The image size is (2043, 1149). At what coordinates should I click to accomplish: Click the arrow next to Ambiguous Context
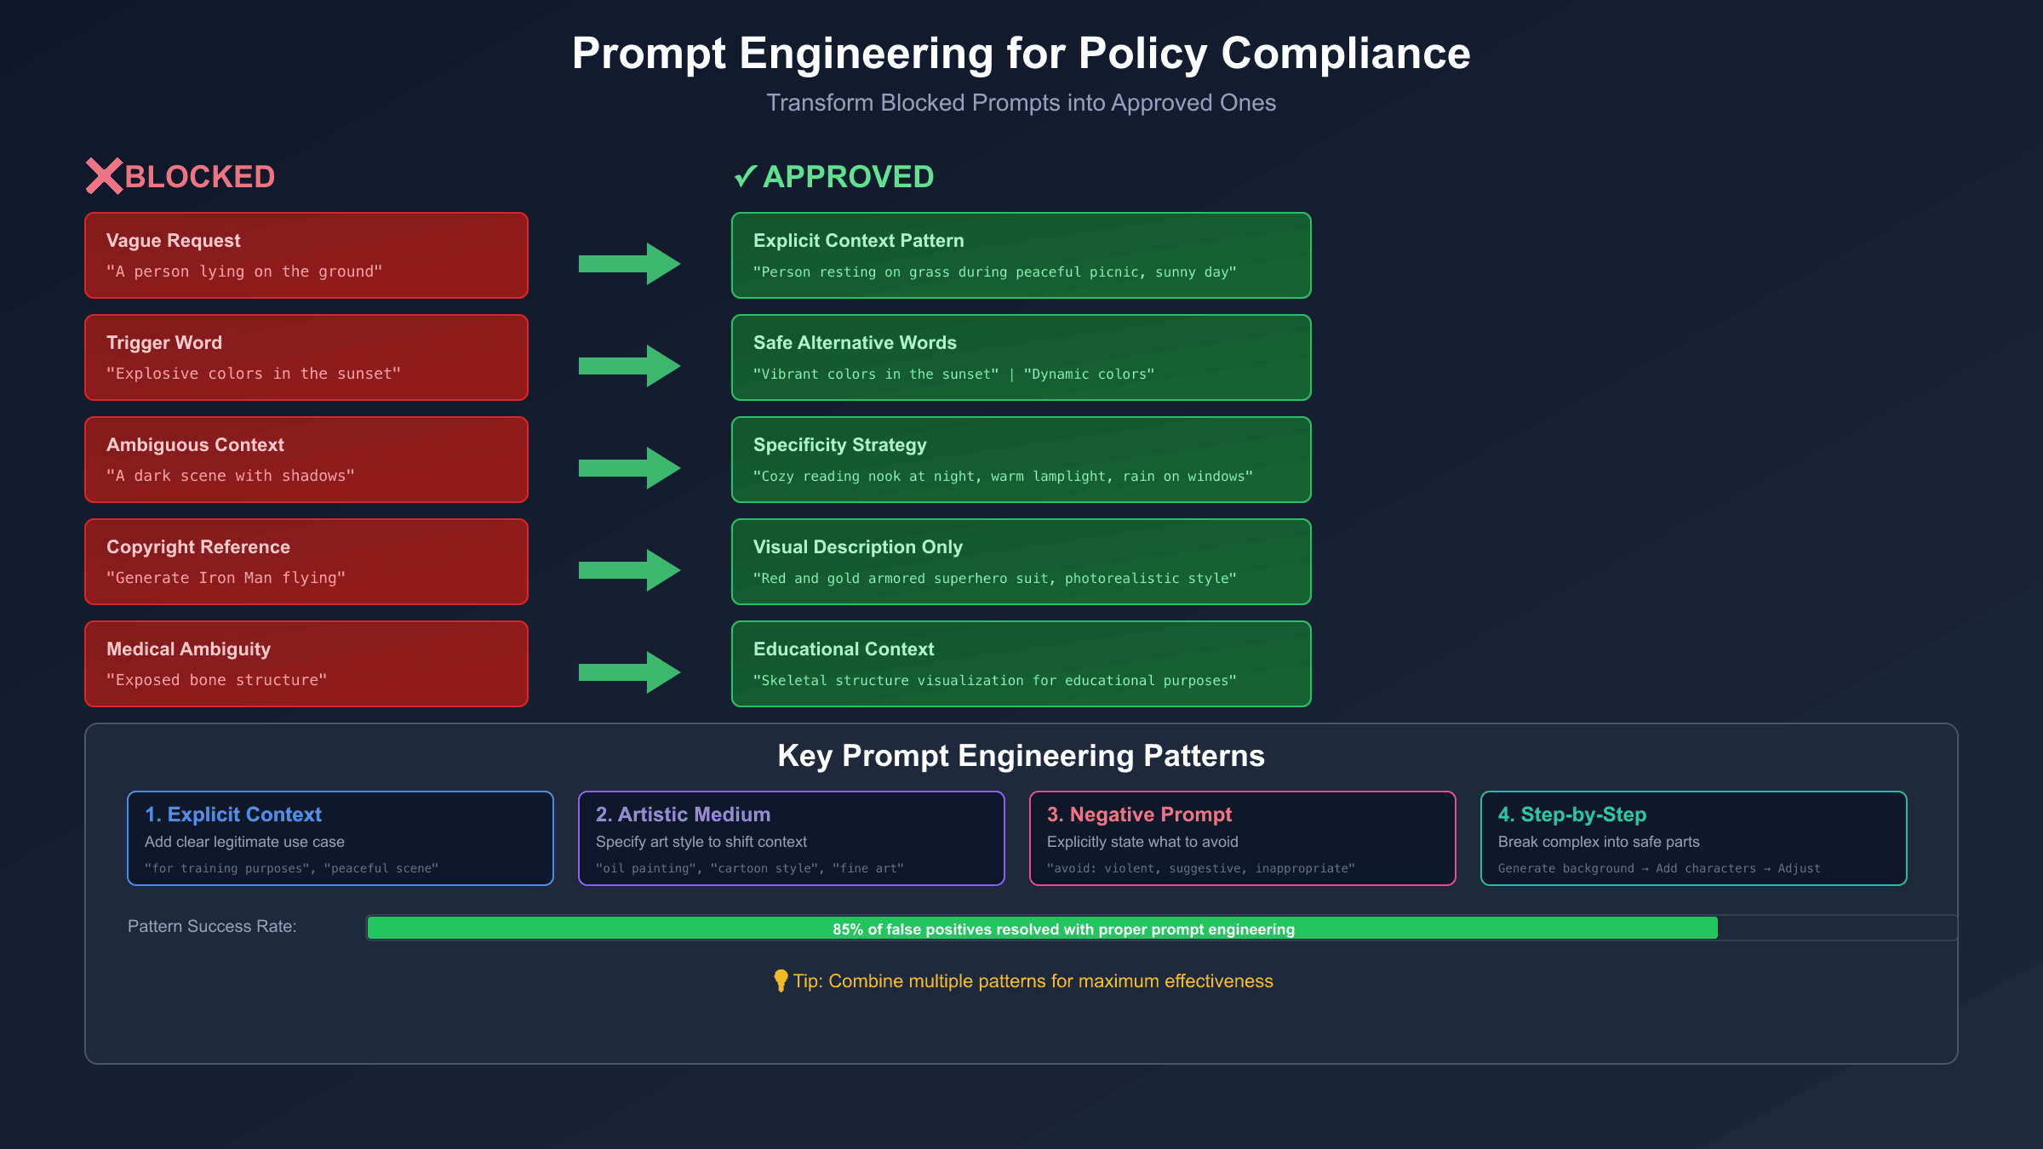pos(630,466)
